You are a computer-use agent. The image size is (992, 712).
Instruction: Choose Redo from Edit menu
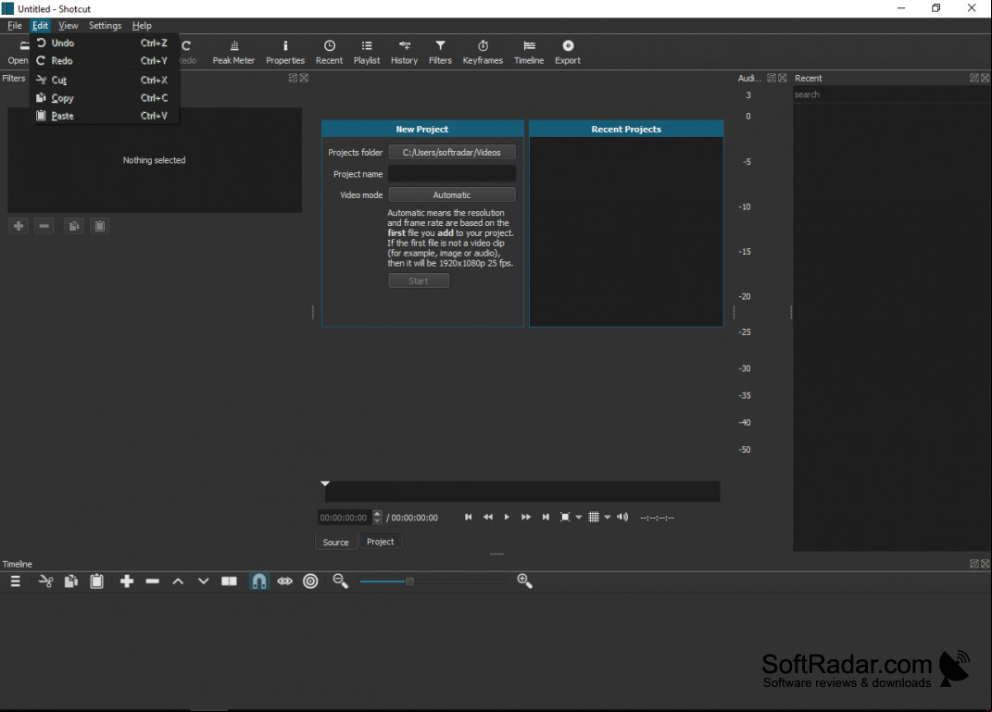105,61
